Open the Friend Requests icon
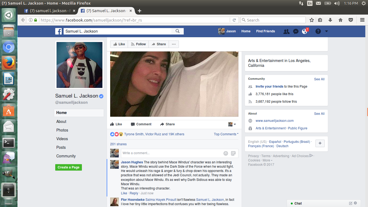Image resolution: width=368 pixels, height=207 pixels. [286, 31]
